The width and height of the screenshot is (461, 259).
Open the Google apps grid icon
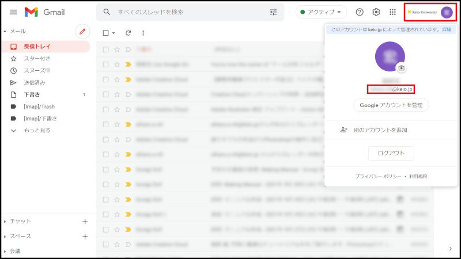coord(393,12)
